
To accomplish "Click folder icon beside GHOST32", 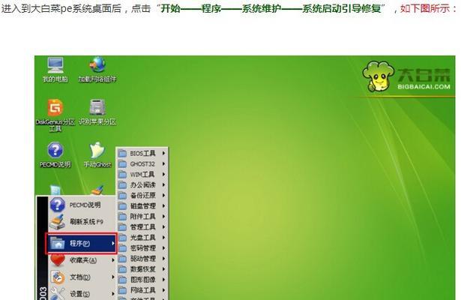I will click(x=122, y=163).
